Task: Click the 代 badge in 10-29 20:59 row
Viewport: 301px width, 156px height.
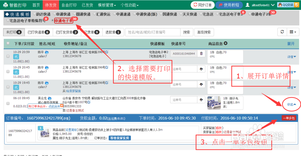Action: point(16,57)
